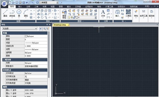Screen dimensions: 159x97
Task: Open the 特性 ribbon button
Action: tap(136, 14)
